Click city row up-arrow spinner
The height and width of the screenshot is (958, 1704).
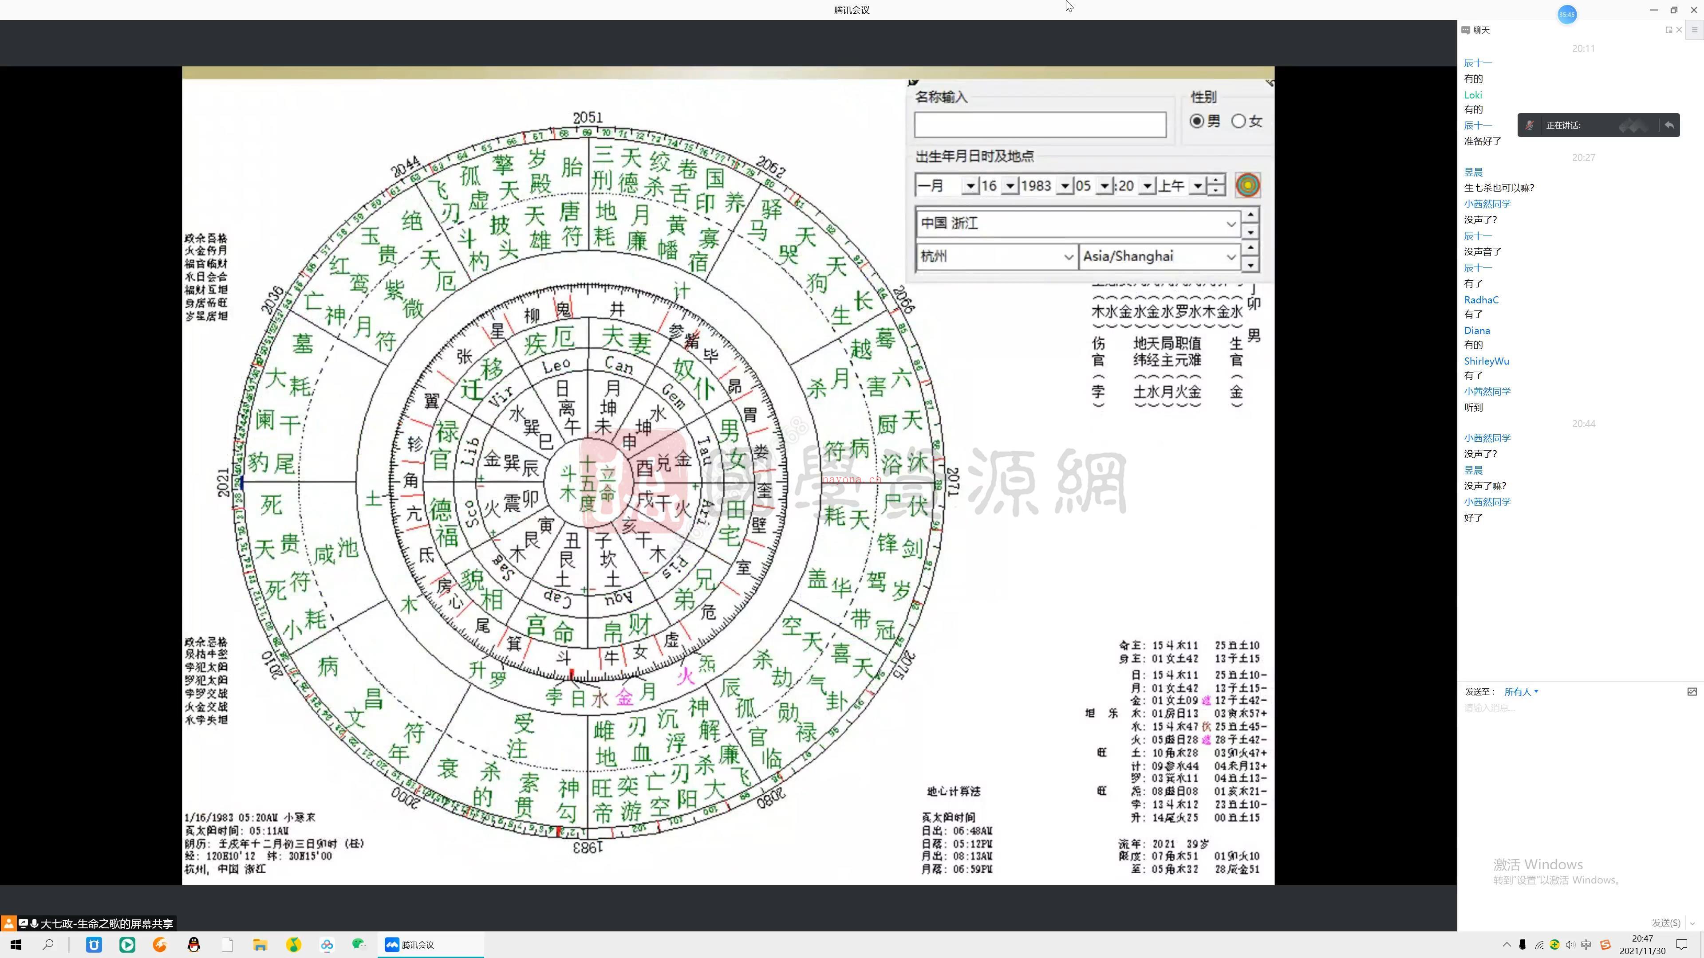[x=1250, y=248]
